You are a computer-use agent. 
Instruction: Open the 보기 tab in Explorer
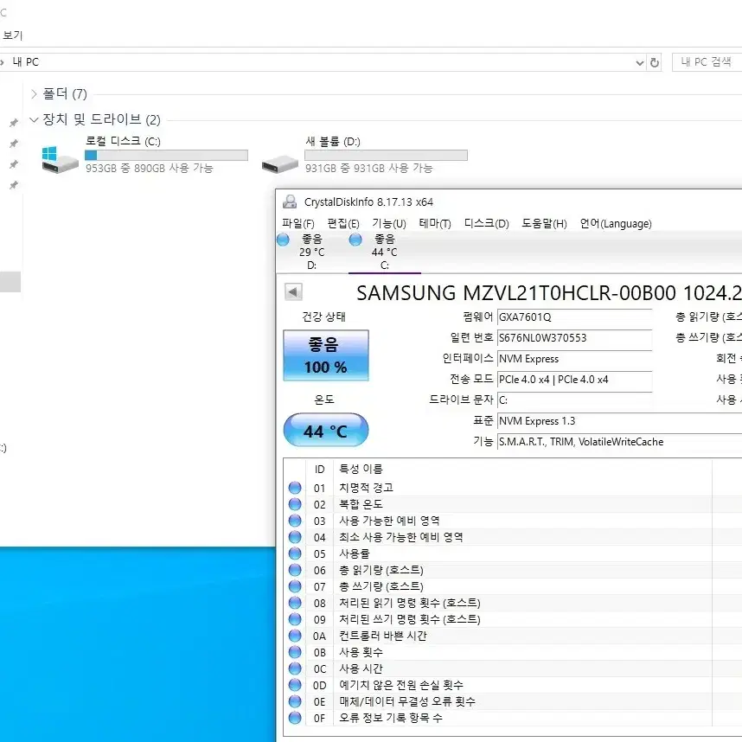pos(12,35)
